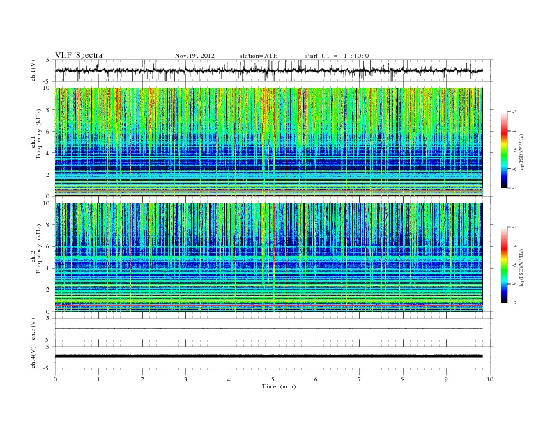Screen dimensions: 552x426
Task: Select the ch.2 frequency tick label "6"
Action: 49,246
